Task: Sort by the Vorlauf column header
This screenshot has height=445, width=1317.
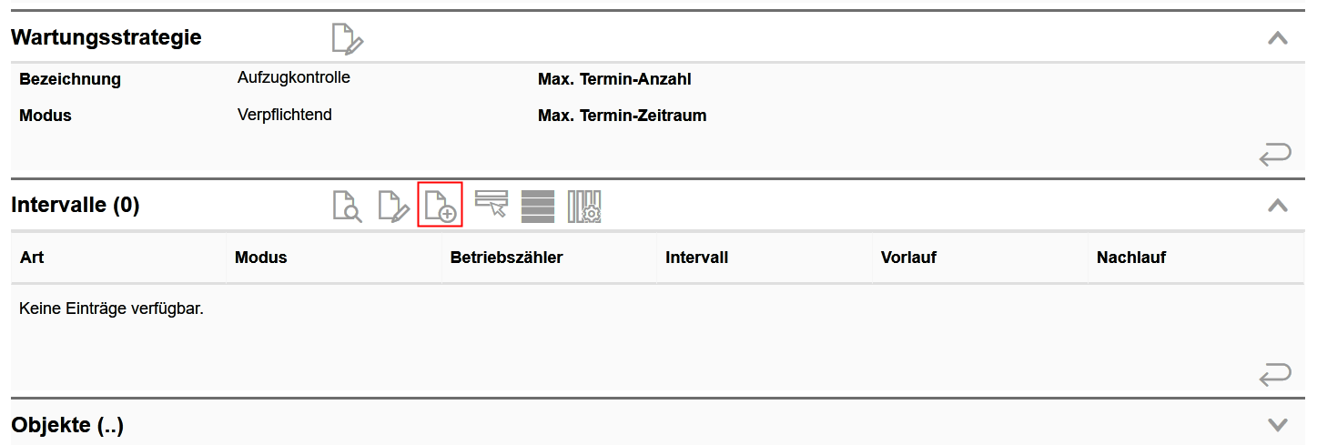Action: coord(908,258)
